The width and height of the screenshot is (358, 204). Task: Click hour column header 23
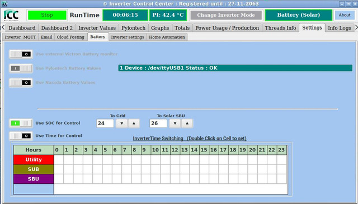[281, 150]
